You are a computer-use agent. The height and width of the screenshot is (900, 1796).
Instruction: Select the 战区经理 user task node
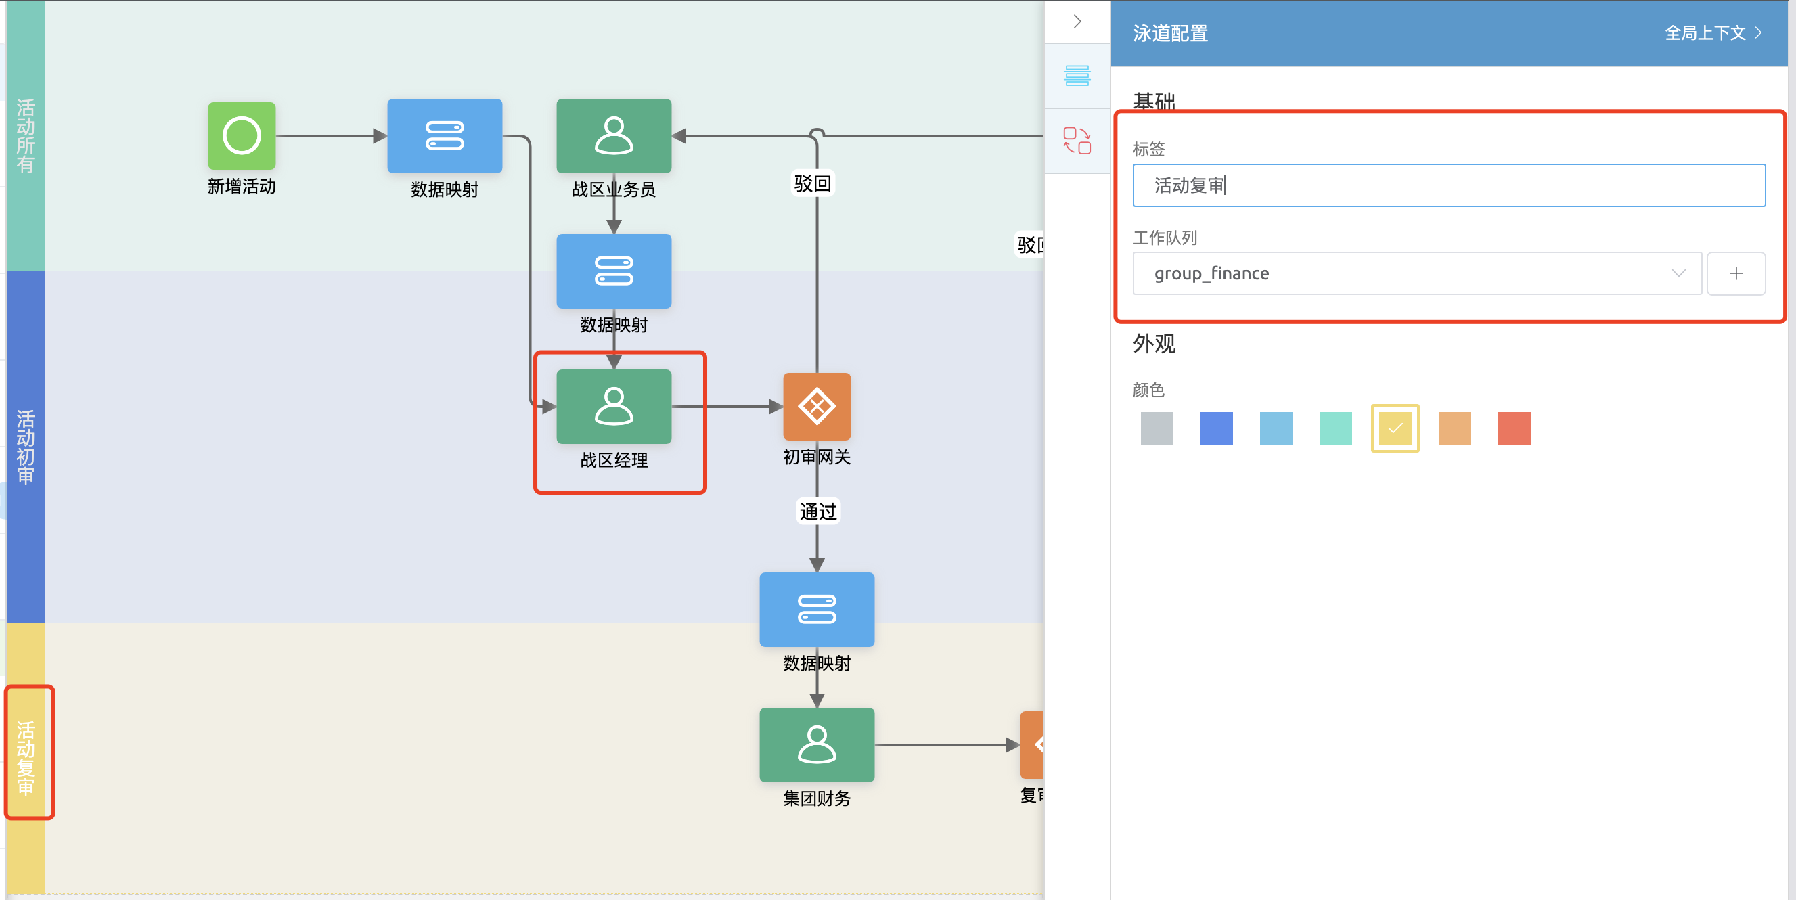(613, 407)
